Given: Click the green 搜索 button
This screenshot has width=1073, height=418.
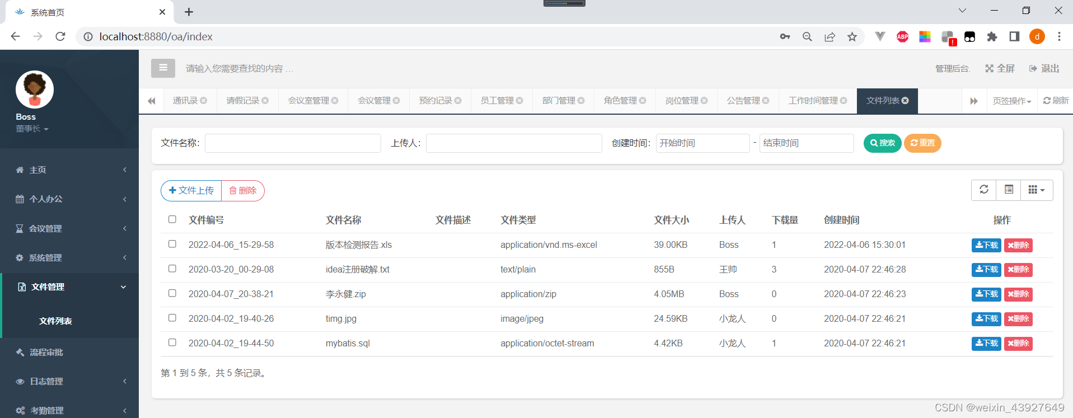Looking at the screenshot, I should 882,143.
